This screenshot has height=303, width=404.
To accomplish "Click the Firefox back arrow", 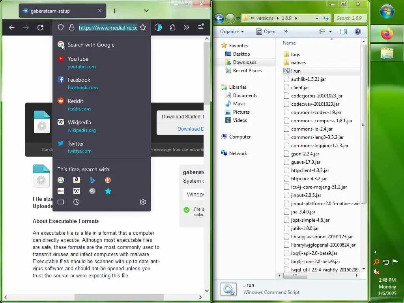I will [x=11, y=28].
